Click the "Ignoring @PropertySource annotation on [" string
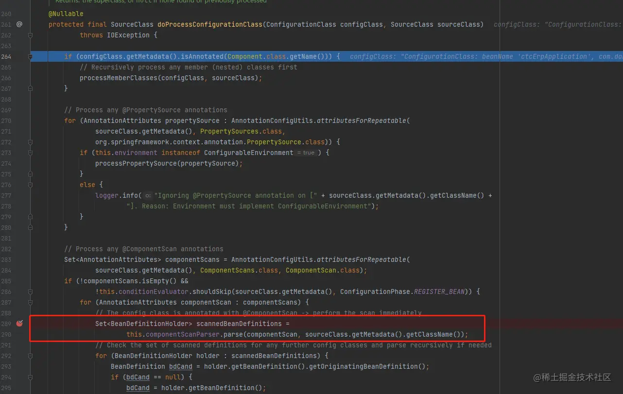The height and width of the screenshot is (394, 623). click(x=236, y=195)
